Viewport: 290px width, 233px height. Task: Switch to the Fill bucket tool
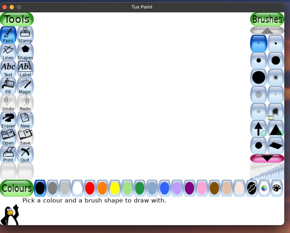[8, 86]
